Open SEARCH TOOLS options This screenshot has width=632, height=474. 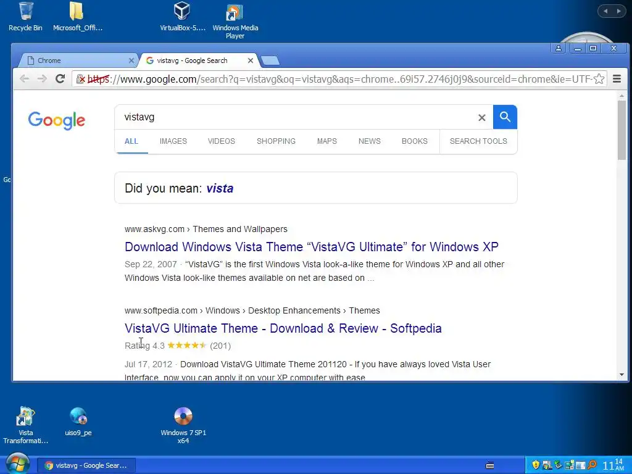(478, 141)
